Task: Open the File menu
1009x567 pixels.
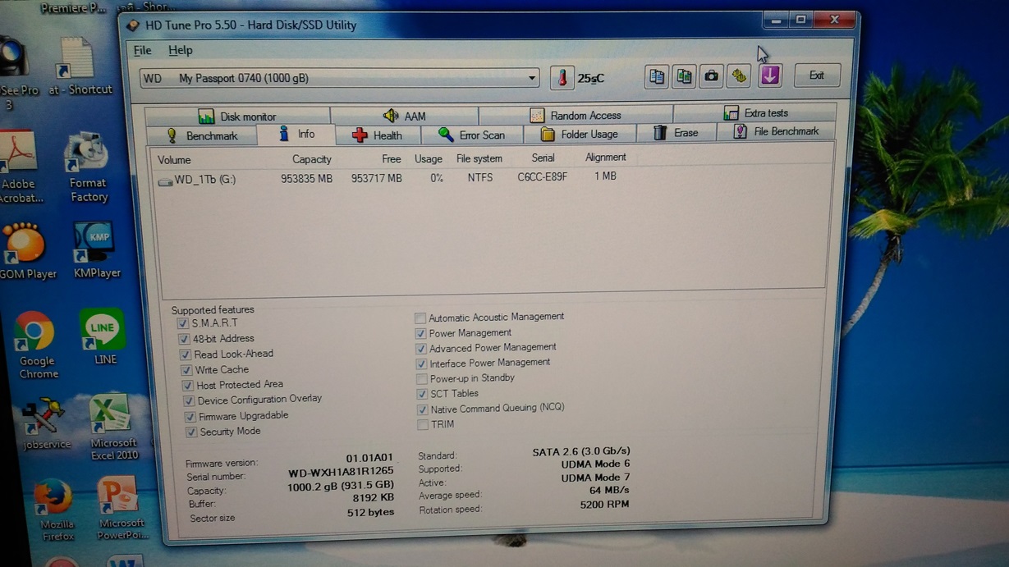Action: click(142, 51)
